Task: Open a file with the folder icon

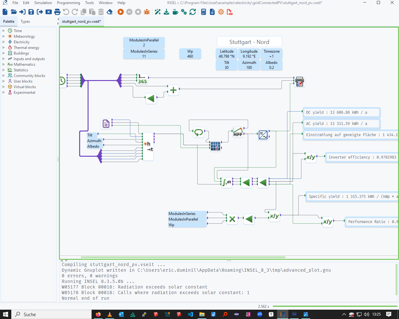Action: 14,12
